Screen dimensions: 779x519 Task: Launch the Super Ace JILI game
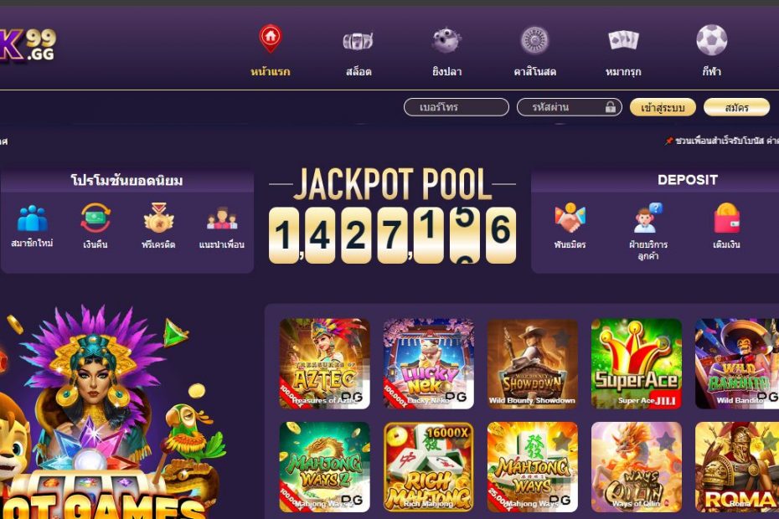(637, 363)
